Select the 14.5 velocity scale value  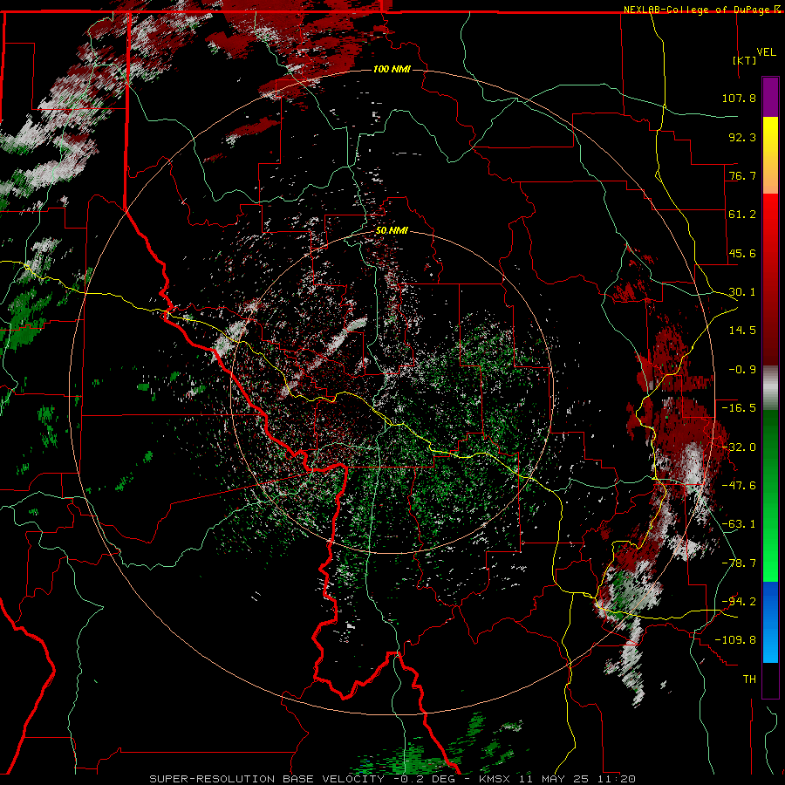[742, 331]
